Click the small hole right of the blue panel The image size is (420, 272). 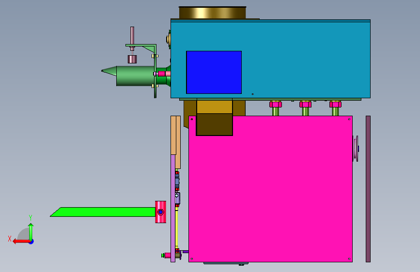(252, 94)
